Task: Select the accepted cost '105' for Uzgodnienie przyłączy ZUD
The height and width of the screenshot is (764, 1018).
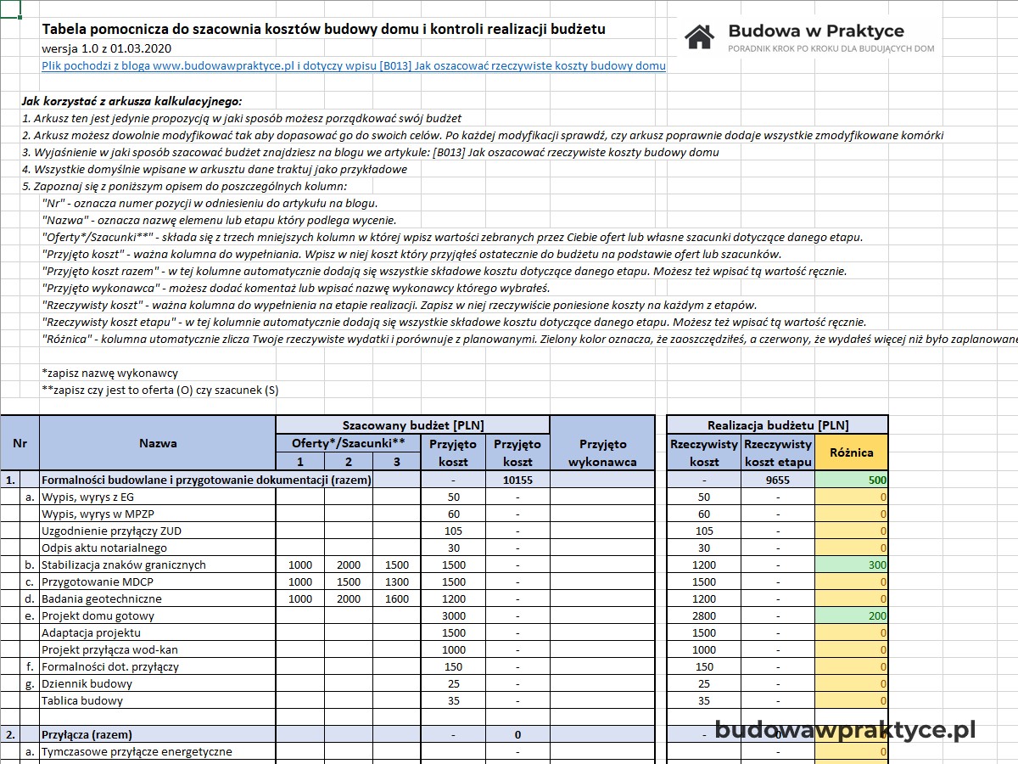Action: point(454,531)
